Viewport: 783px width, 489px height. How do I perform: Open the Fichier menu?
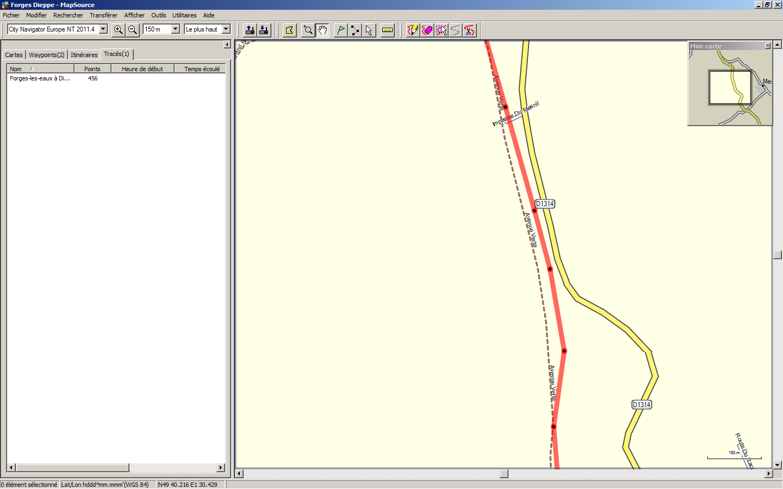[x=11, y=15]
